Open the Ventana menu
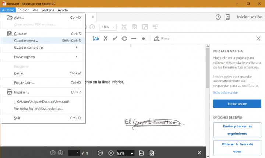Viewport: 265px width, 158px height. point(47,10)
